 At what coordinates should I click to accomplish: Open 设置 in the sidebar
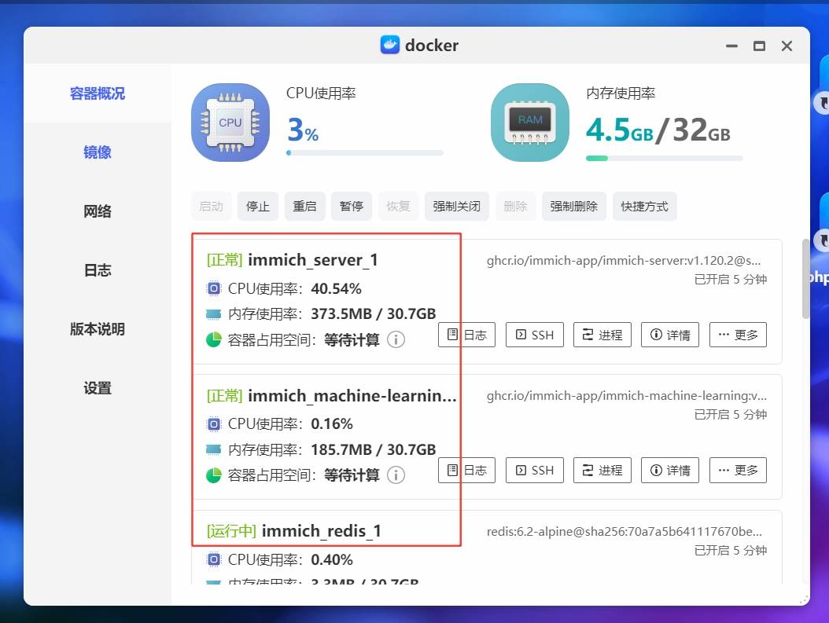coord(98,388)
